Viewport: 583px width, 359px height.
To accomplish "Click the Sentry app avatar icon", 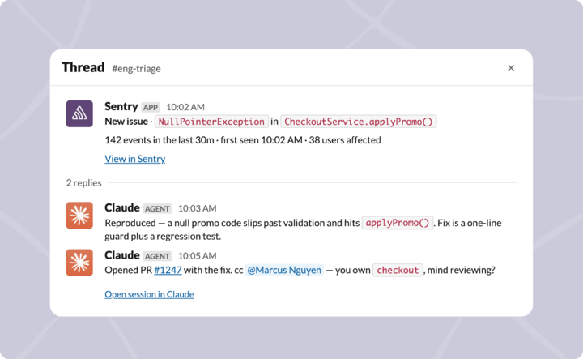I will coord(79,113).
